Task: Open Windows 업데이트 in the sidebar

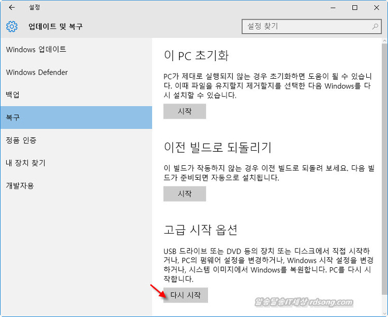Action: [x=36, y=50]
